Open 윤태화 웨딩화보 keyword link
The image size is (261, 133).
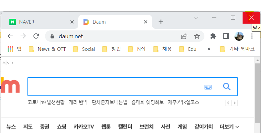tap(148, 102)
